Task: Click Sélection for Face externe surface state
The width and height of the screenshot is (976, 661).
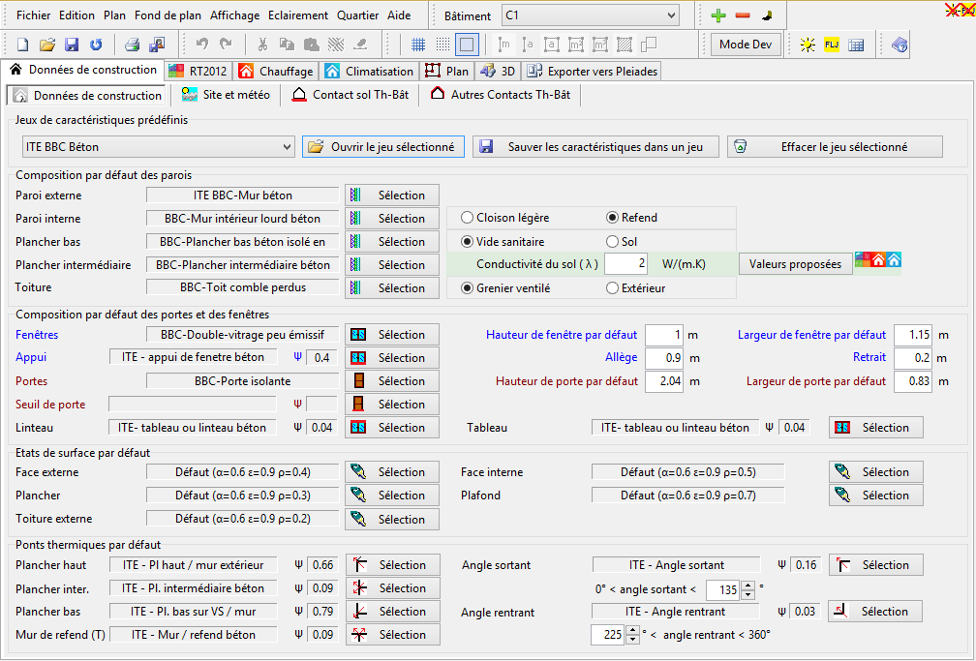Action: [392, 472]
